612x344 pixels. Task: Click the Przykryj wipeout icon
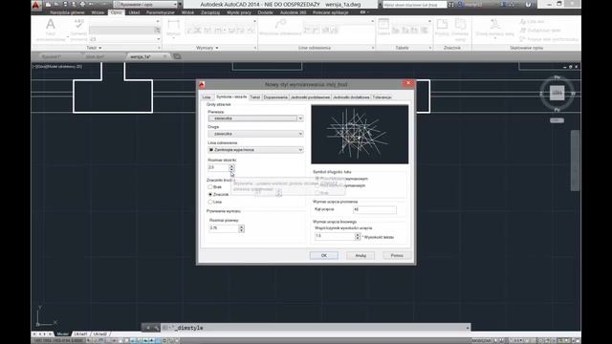[x=442, y=25]
